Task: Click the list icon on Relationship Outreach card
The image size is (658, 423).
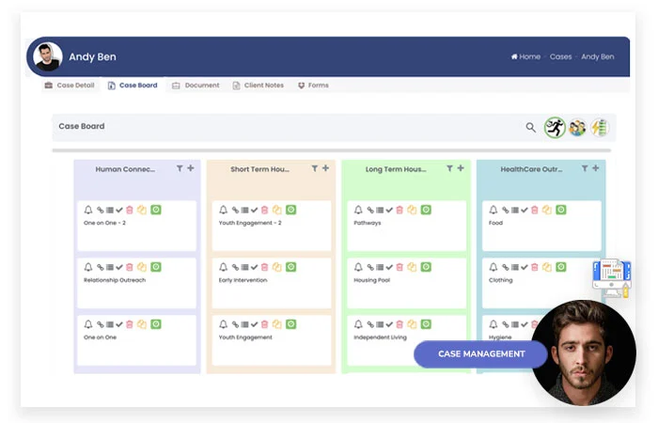Action: [x=110, y=267]
